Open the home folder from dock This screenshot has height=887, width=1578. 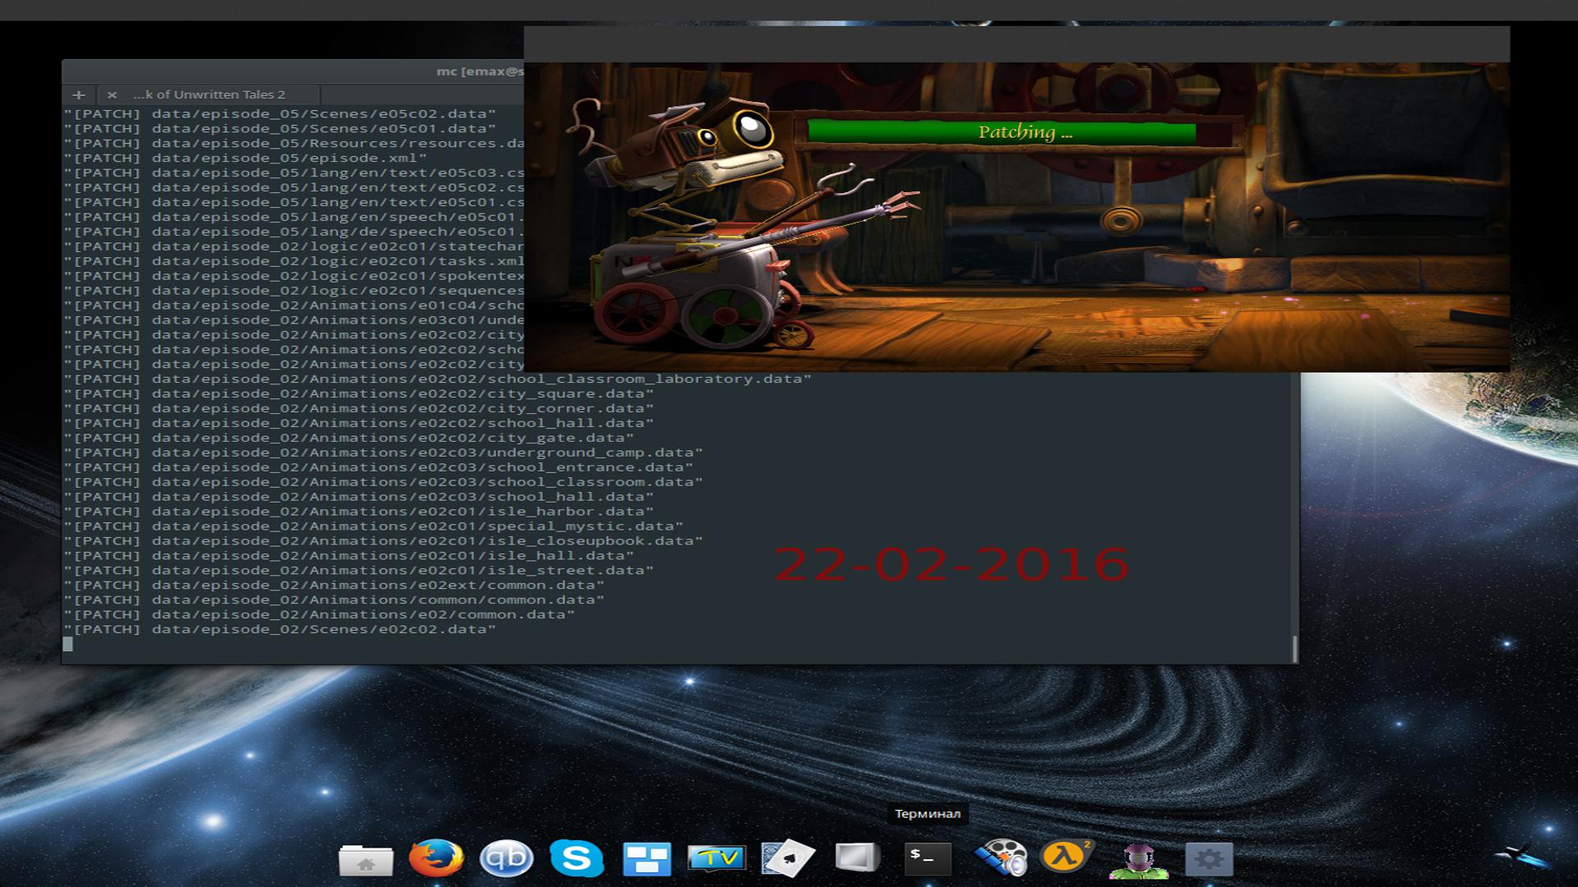coord(366,859)
